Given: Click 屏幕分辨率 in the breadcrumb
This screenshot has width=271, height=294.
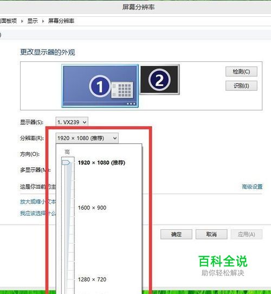Looking at the screenshot, I should pyautogui.click(x=61, y=21).
